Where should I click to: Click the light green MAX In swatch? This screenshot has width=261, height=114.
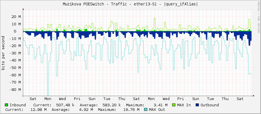[x=174, y=105]
